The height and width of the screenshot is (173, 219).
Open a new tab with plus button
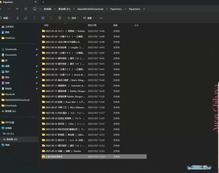43,2
